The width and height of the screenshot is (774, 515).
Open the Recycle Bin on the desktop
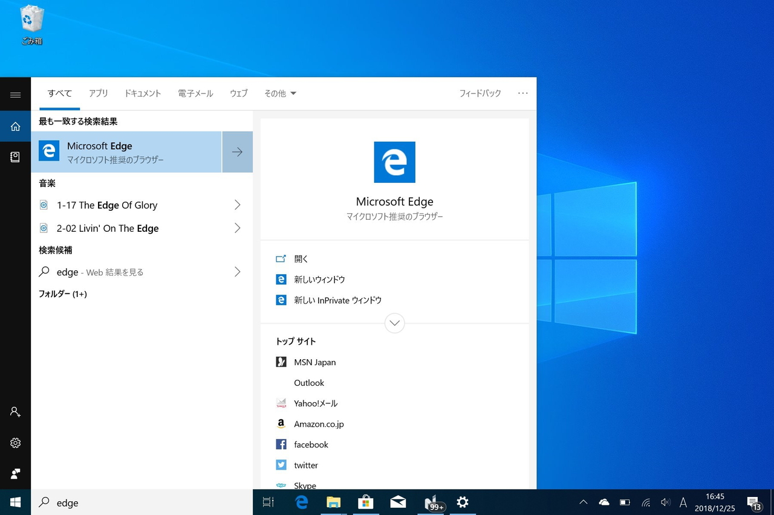coord(31,25)
